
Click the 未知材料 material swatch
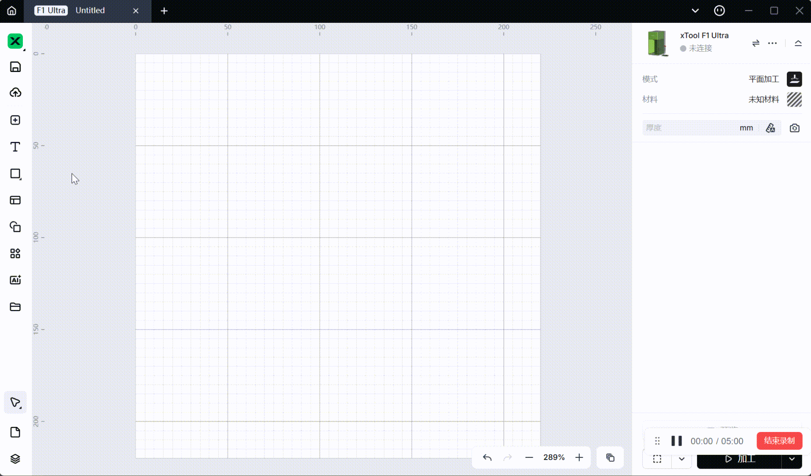click(794, 100)
